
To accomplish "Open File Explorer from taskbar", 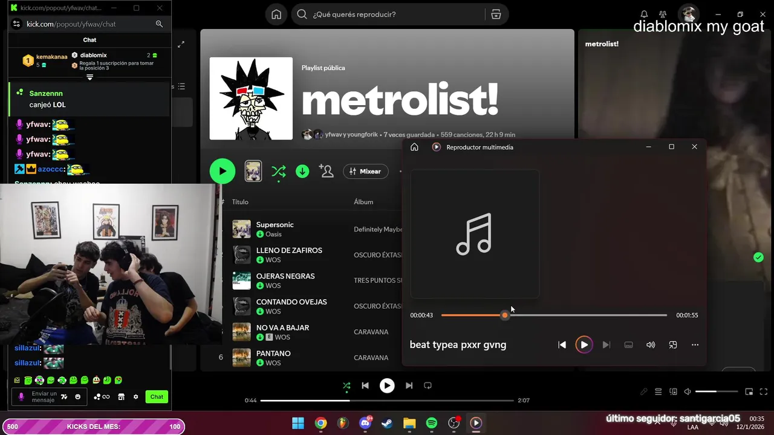I will 409,423.
